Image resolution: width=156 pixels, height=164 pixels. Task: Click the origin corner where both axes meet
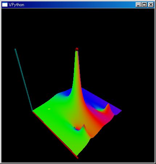(x=33, y=111)
